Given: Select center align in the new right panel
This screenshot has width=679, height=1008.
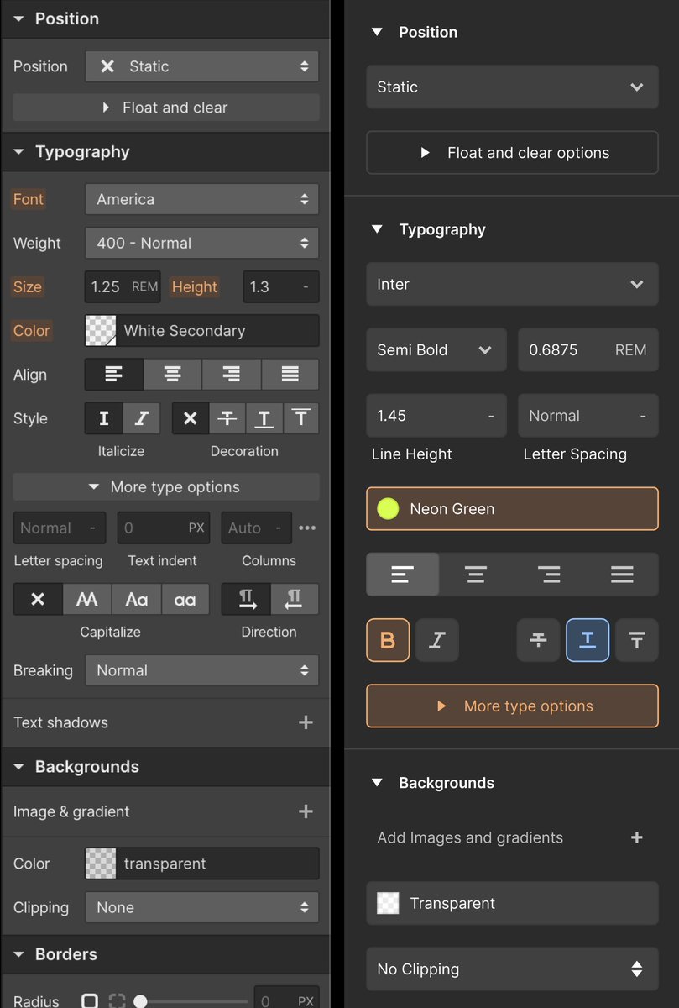Looking at the screenshot, I should pos(476,575).
